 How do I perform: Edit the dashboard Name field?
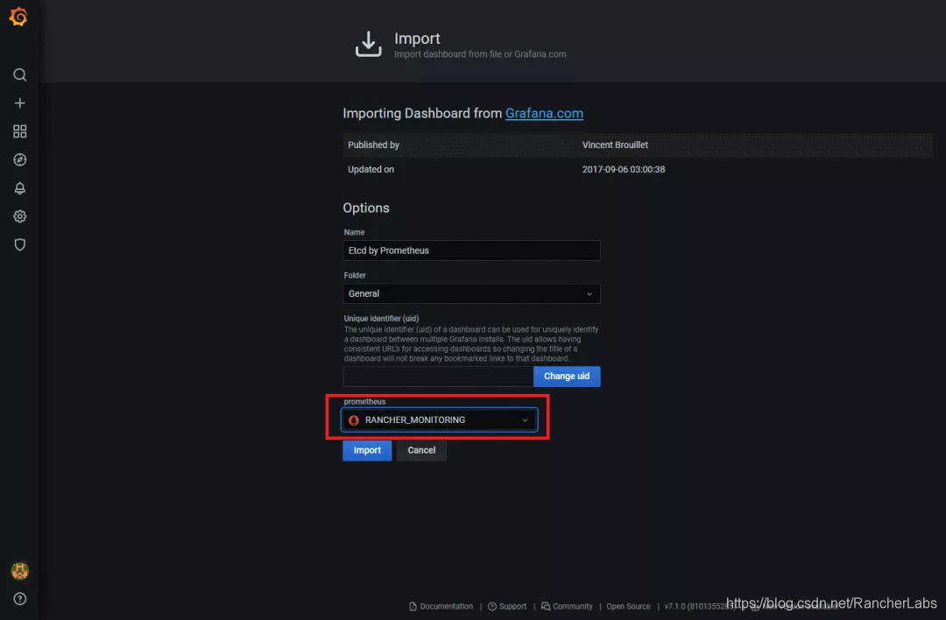471,250
